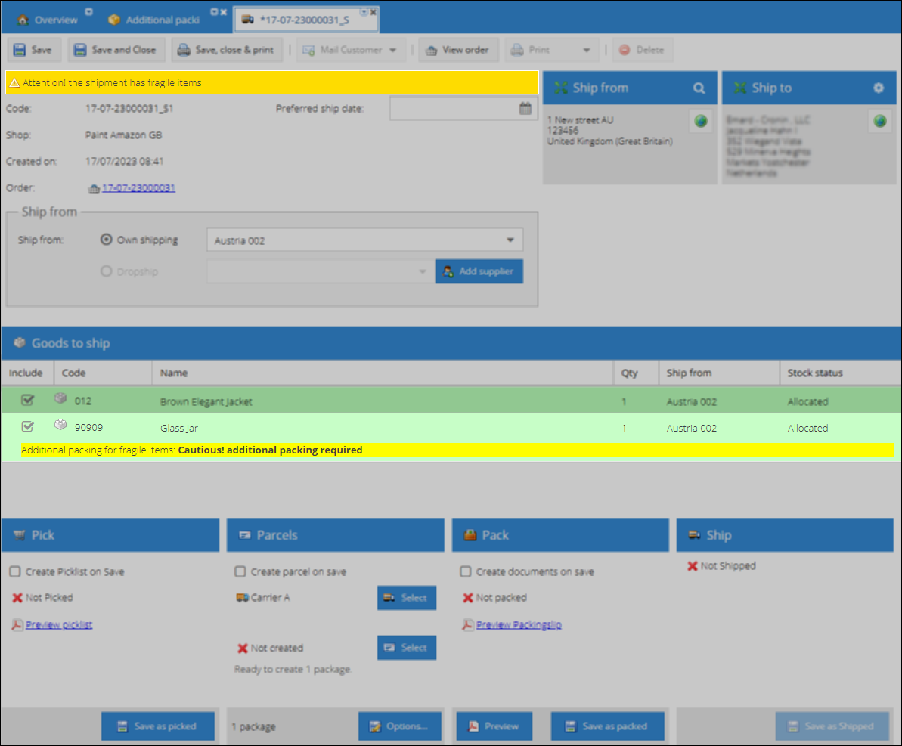This screenshot has width=902, height=746.
Task: Enable Create Picklist on Save
Action: (16, 571)
